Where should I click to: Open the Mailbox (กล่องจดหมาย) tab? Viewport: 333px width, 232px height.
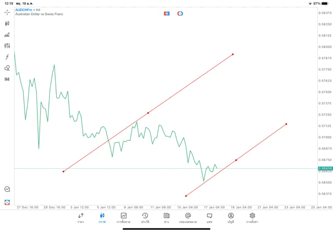pos(187,218)
